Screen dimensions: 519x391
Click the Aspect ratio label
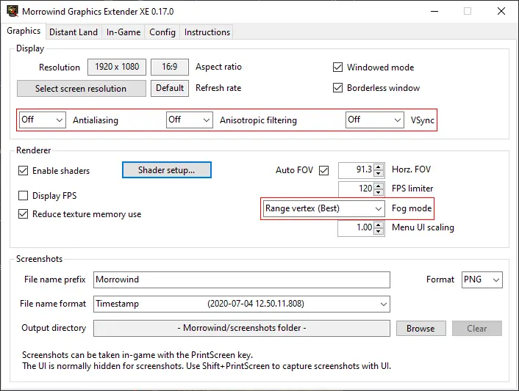click(218, 67)
